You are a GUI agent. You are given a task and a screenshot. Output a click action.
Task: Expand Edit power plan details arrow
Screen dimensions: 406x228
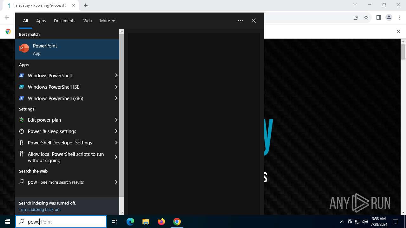(116, 120)
